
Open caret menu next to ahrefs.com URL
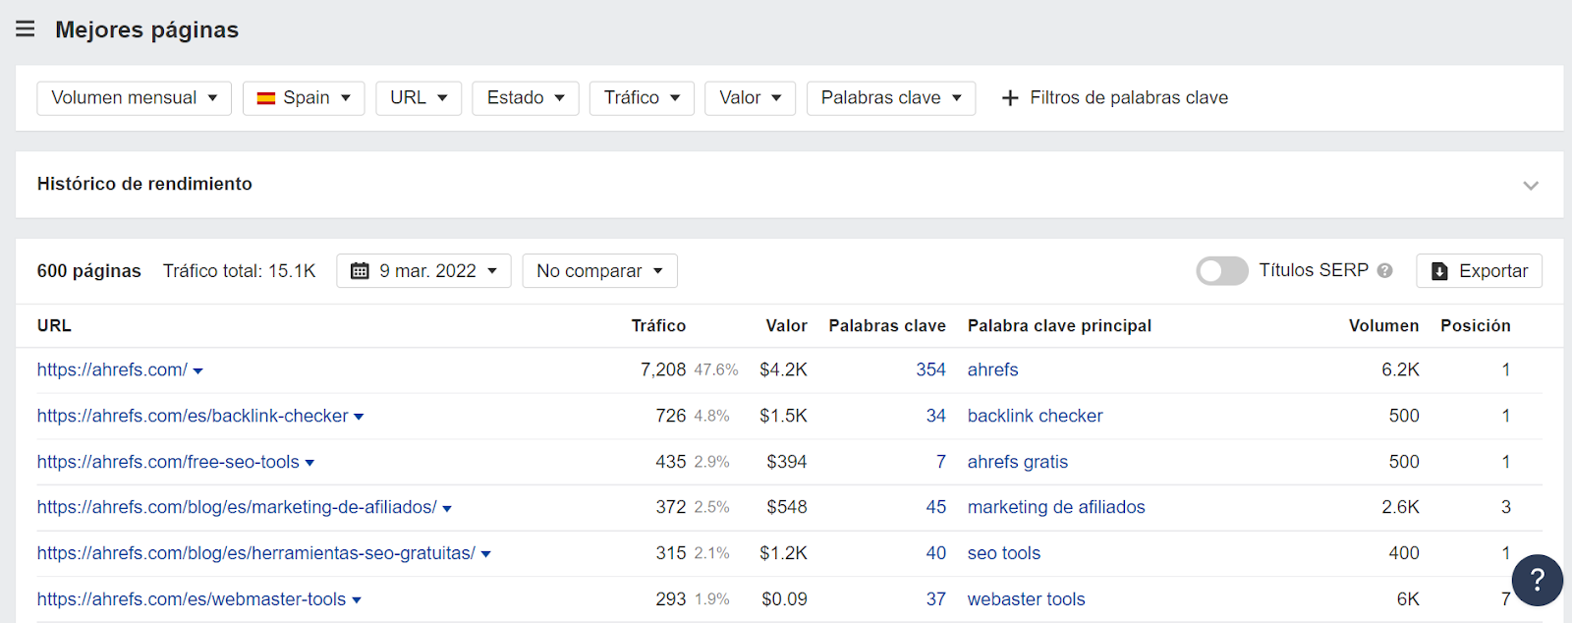click(x=198, y=371)
